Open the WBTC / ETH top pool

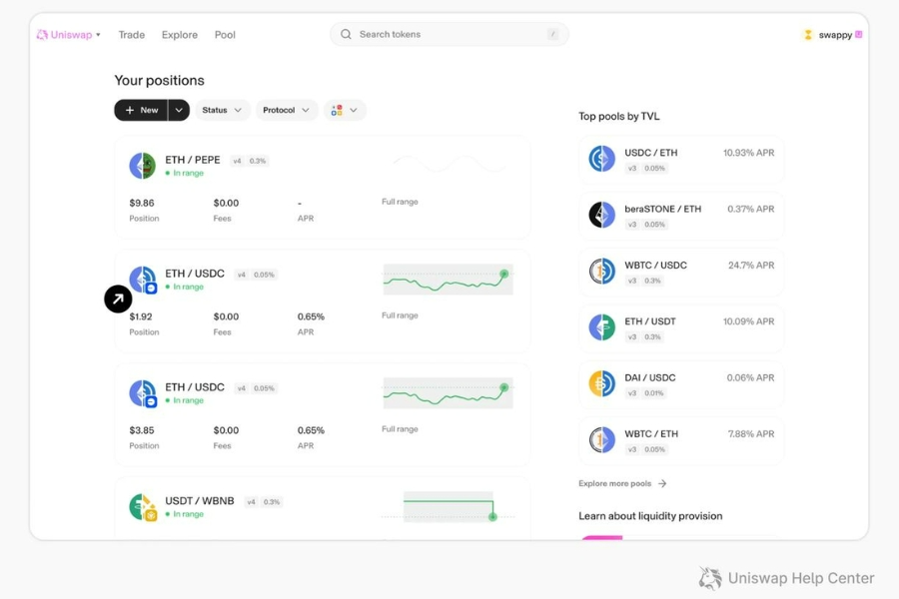point(681,441)
